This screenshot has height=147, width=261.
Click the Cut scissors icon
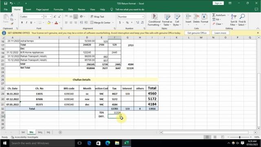[x=12, y=15]
